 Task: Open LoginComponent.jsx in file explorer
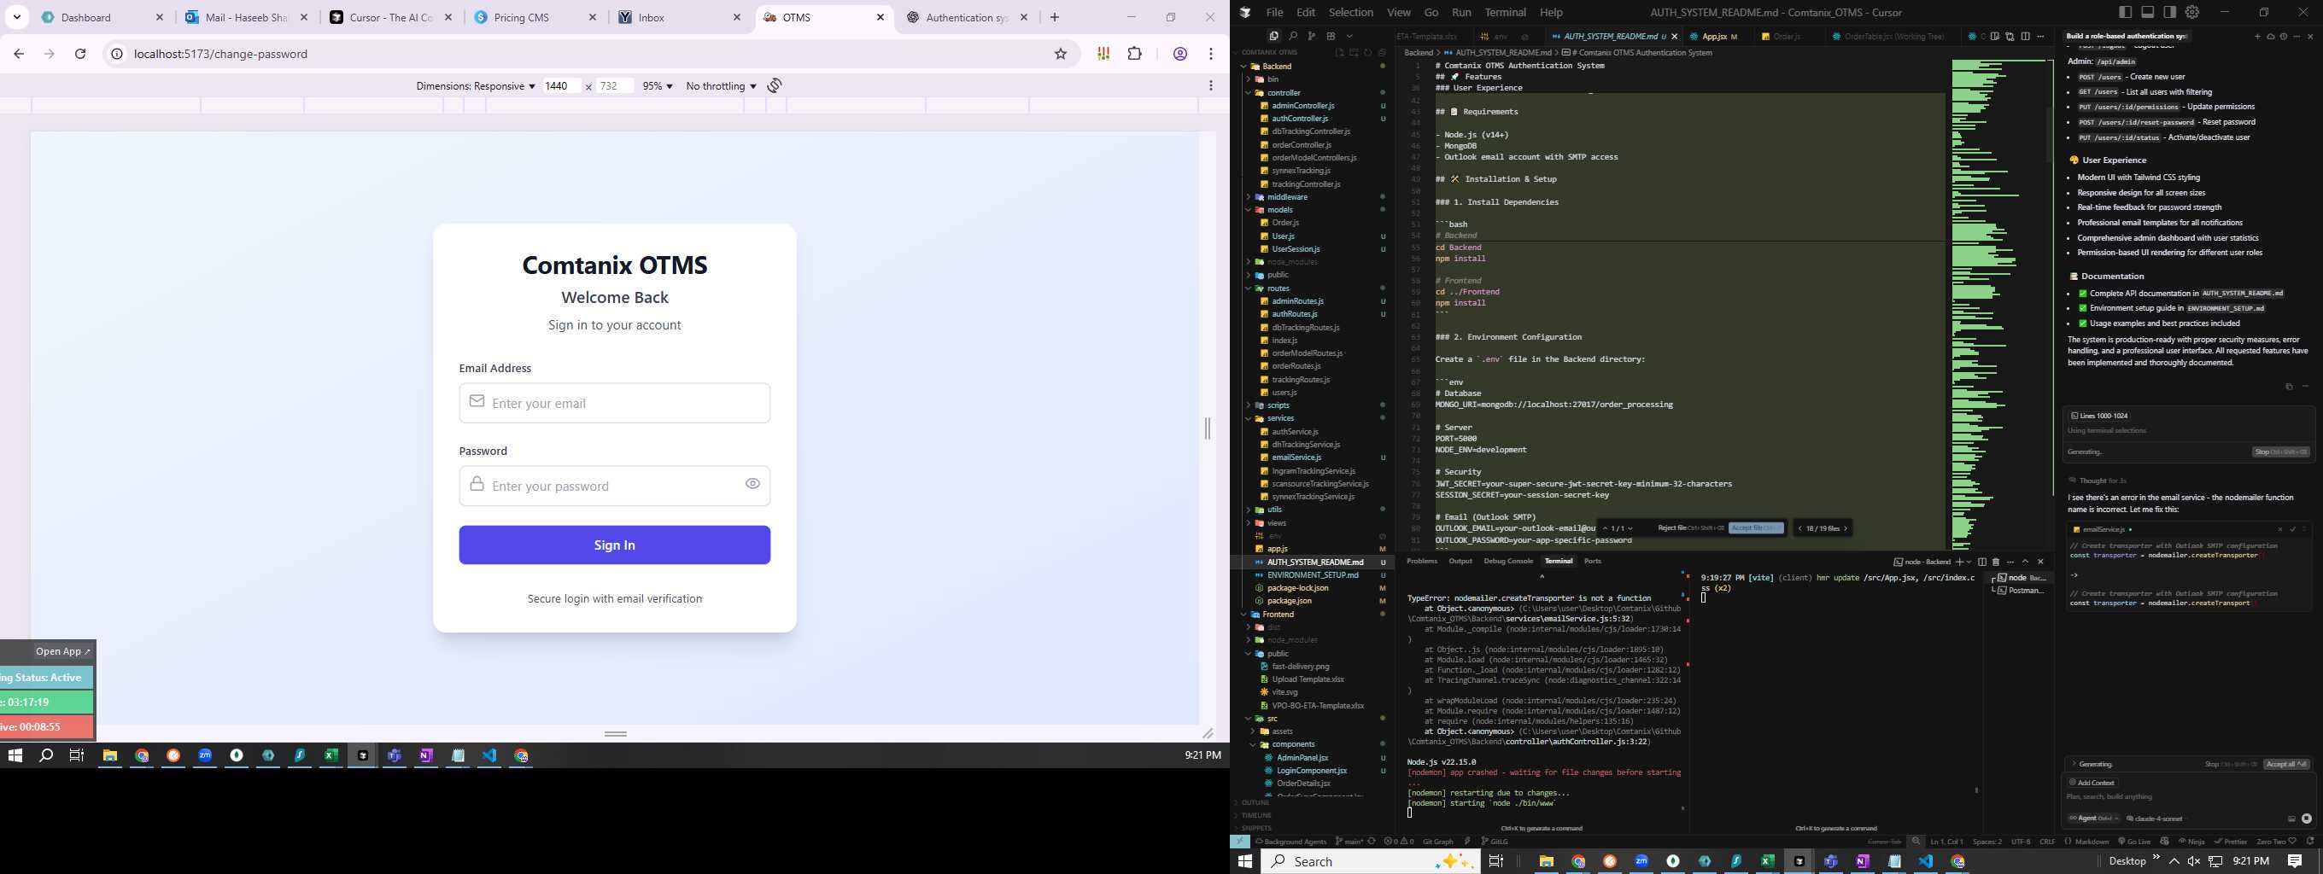click(x=1311, y=771)
